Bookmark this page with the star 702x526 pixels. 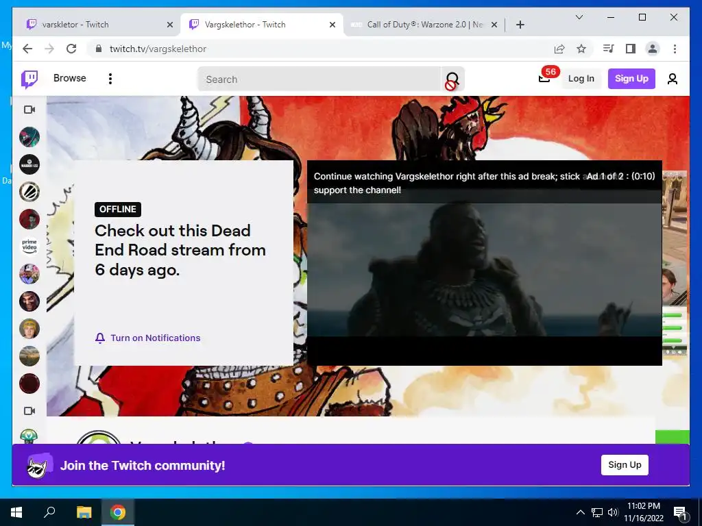[x=581, y=49]
